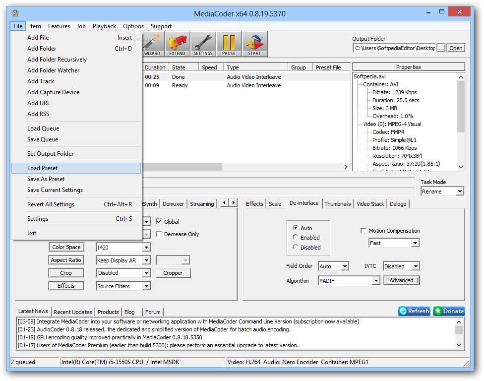Click the Open output folder button
This screenshot has height=381, width=484.
(x=456, y=48)
